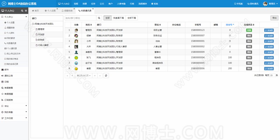
Task: Click the avatar in the 赵子龙 row
Action: point(76,63)
